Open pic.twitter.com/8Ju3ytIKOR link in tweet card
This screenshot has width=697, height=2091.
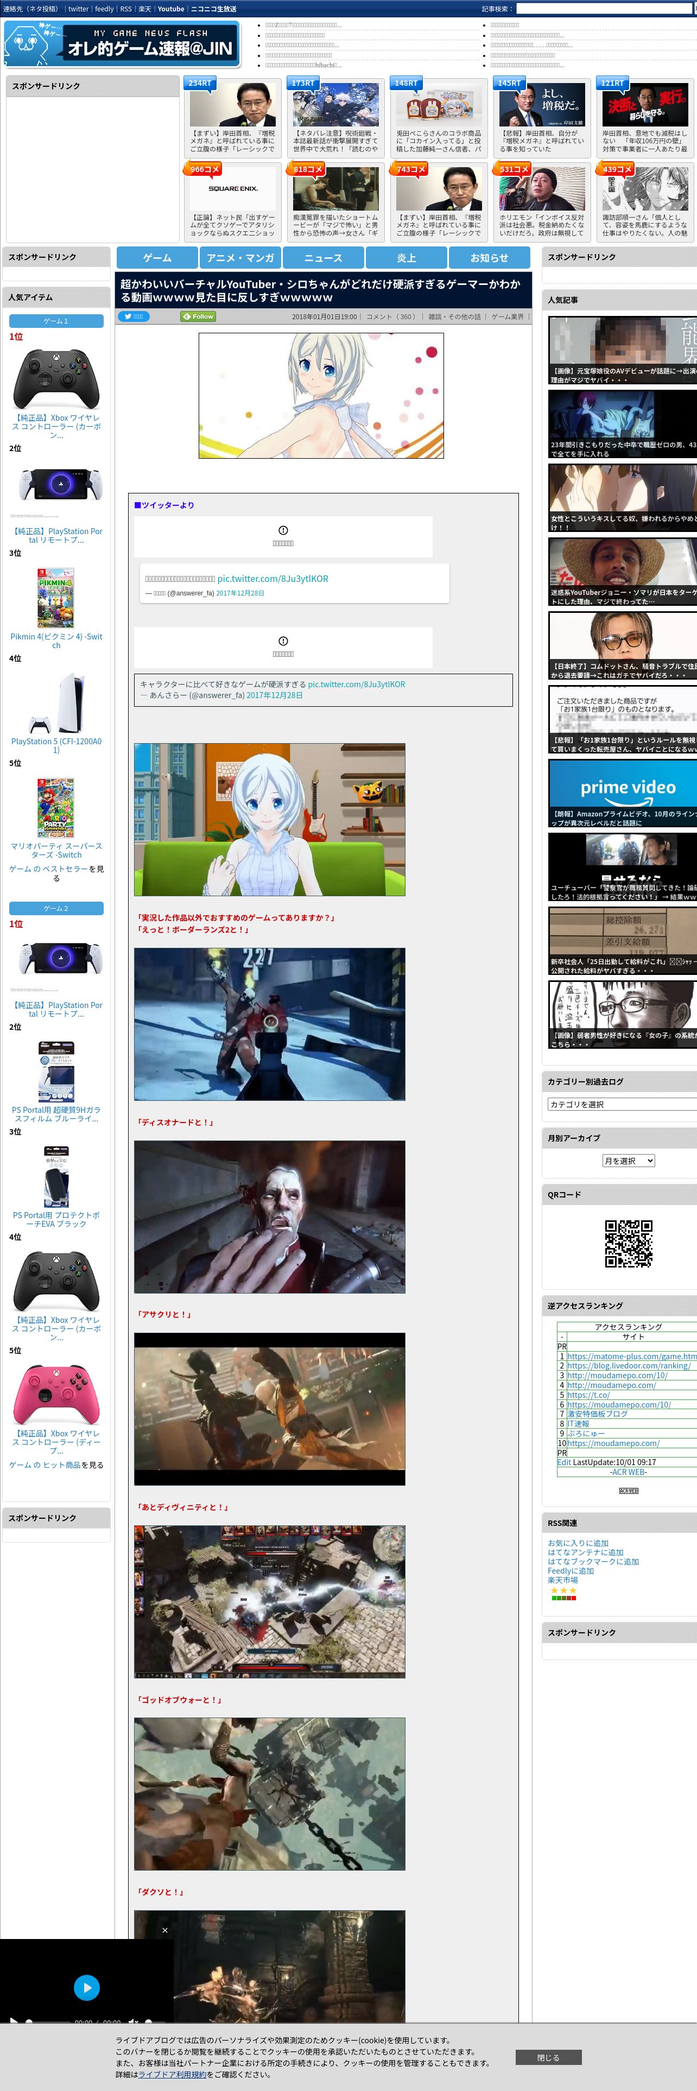[x=273, y=579]
